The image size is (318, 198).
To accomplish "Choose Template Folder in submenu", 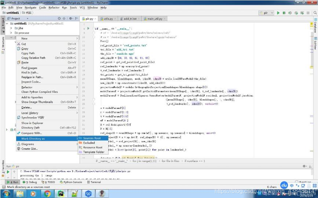I will [x=93, y=152].
